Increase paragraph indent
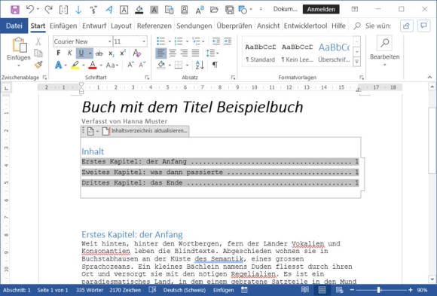 coord(228,41)
